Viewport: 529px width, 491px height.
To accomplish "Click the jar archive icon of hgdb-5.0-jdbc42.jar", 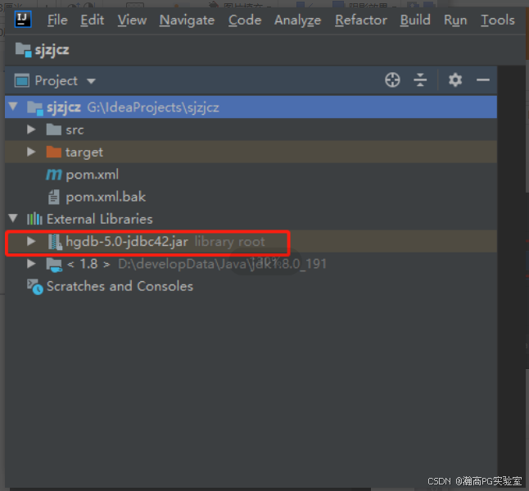I will pos(55,242).
